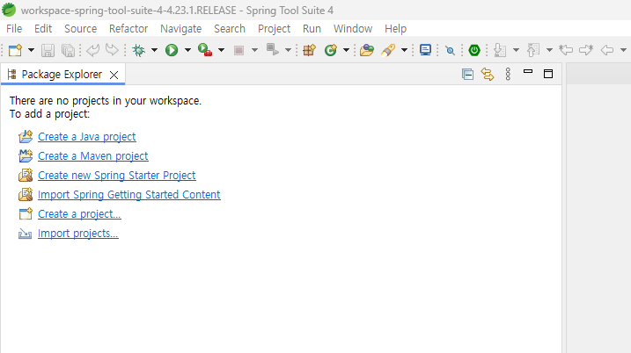Minimize the Package Explorer view

(x=528, y=72)
